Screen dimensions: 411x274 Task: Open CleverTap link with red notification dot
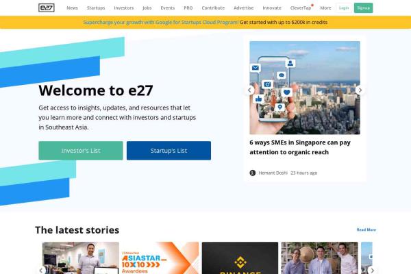(x=301, y=8)
